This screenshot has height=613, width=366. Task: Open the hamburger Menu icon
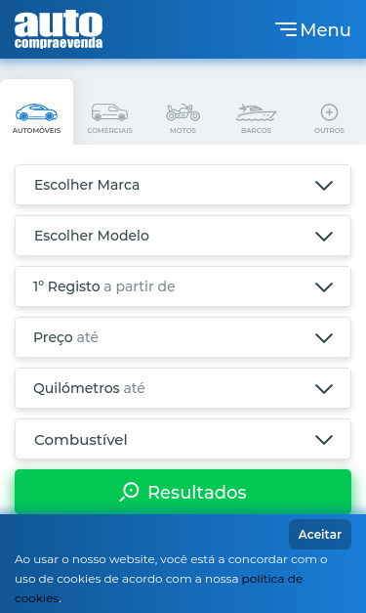pyautogui.click(x=286, y=29)
